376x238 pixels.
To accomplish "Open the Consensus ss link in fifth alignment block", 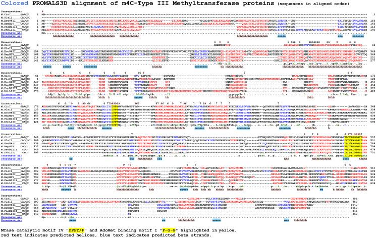I will 12,159.
